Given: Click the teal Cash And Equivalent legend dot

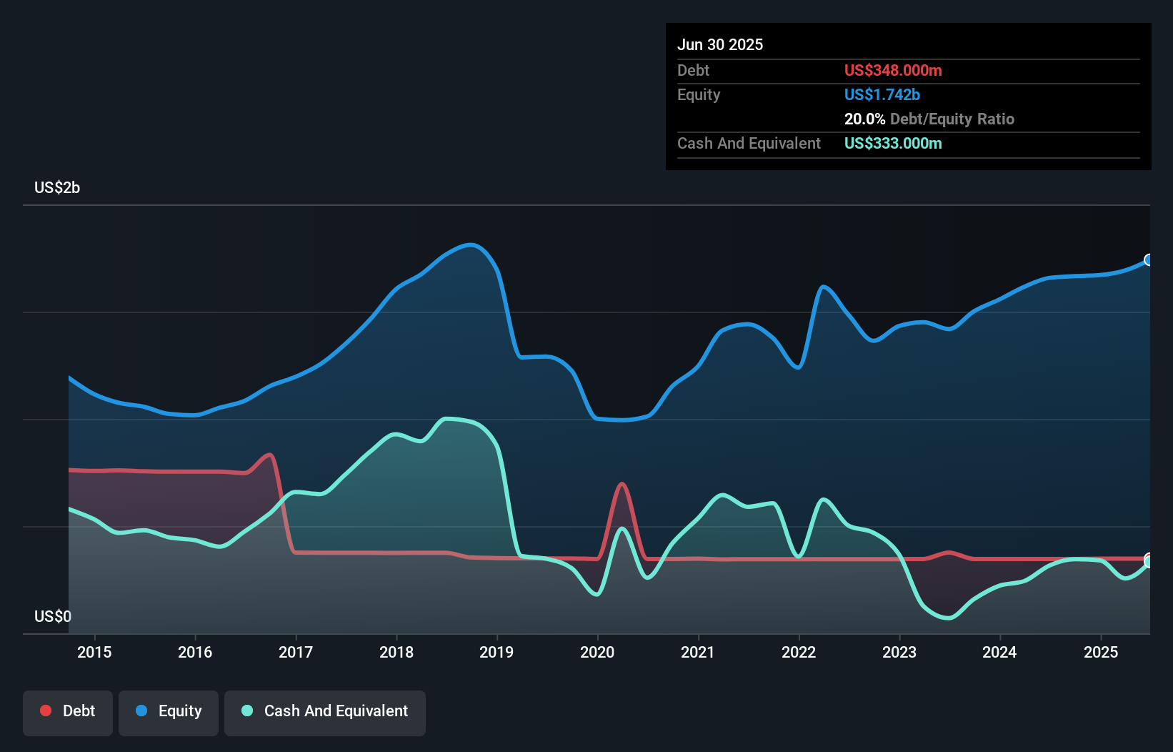Looking at the screenshot, I should 247,711.
